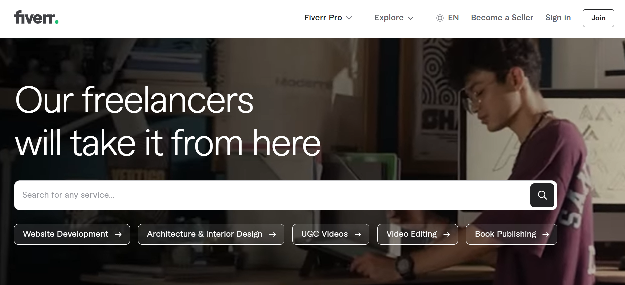Expand the Fiverr Pro dropdown chevron

(x=349, y=18)
